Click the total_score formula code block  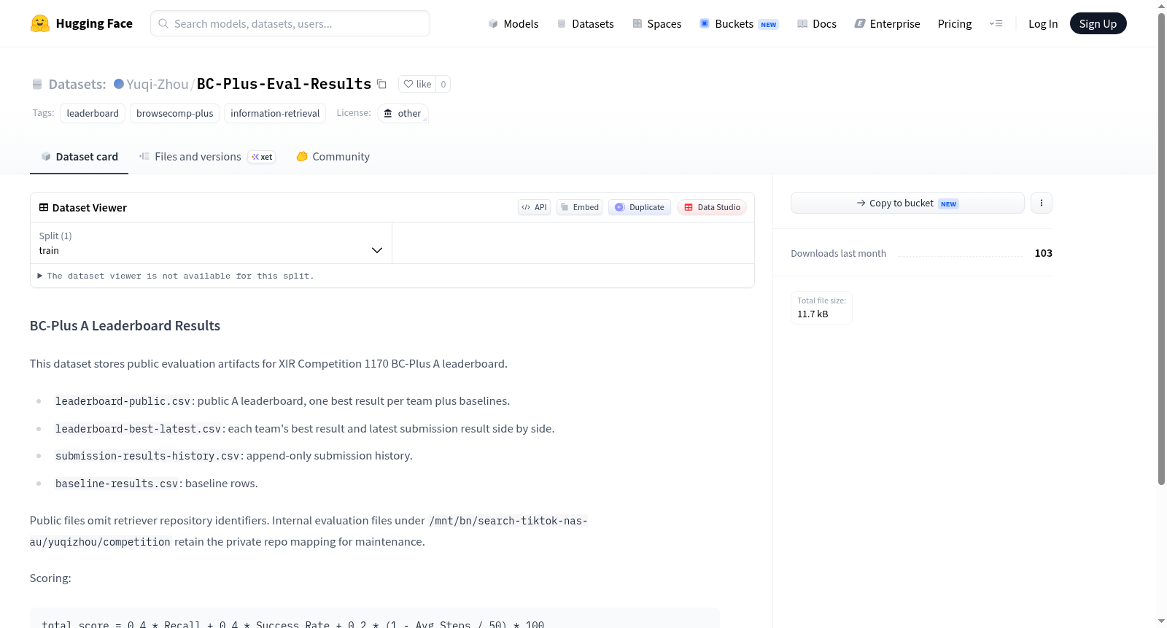tap(375, 619)
